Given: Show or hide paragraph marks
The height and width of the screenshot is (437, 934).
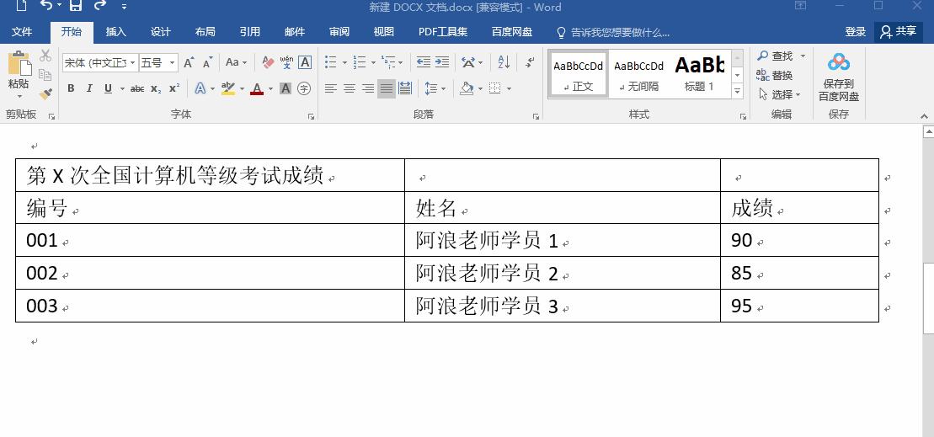Looking at the screenshot, I should tap(530, 62).
